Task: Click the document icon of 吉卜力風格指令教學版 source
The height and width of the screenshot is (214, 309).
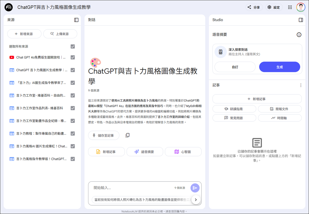Action: pos(12,159)
